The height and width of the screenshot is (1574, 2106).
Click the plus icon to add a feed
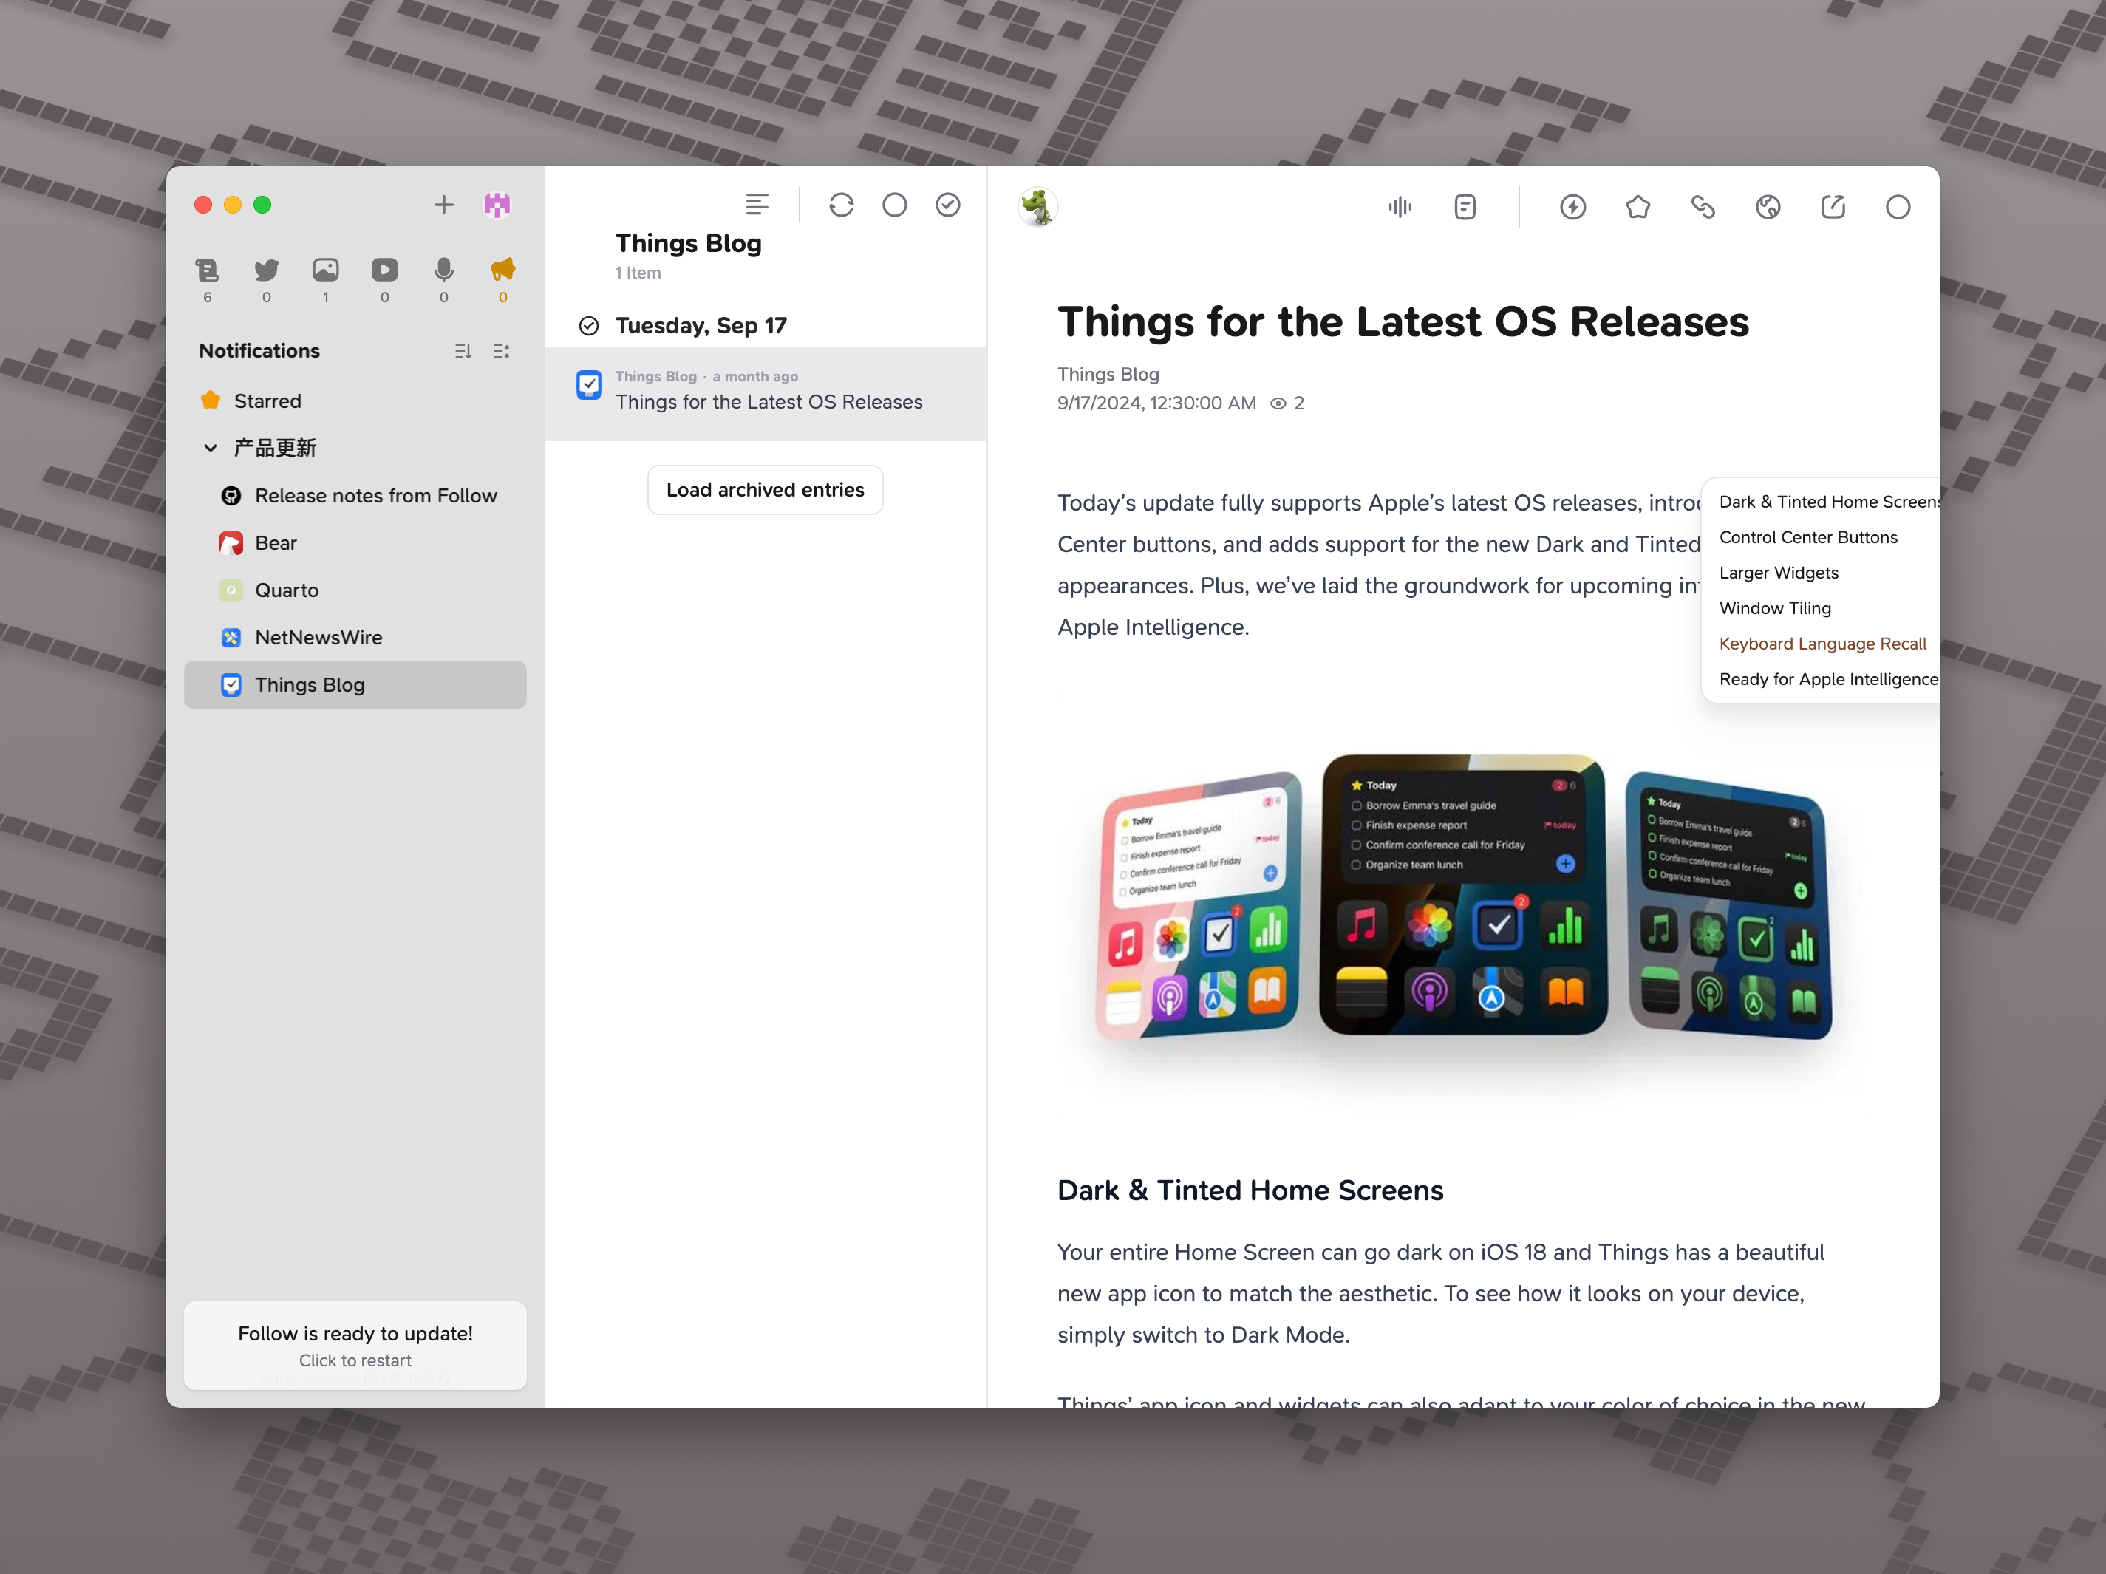pyautogui.click(x=443, y=205)
